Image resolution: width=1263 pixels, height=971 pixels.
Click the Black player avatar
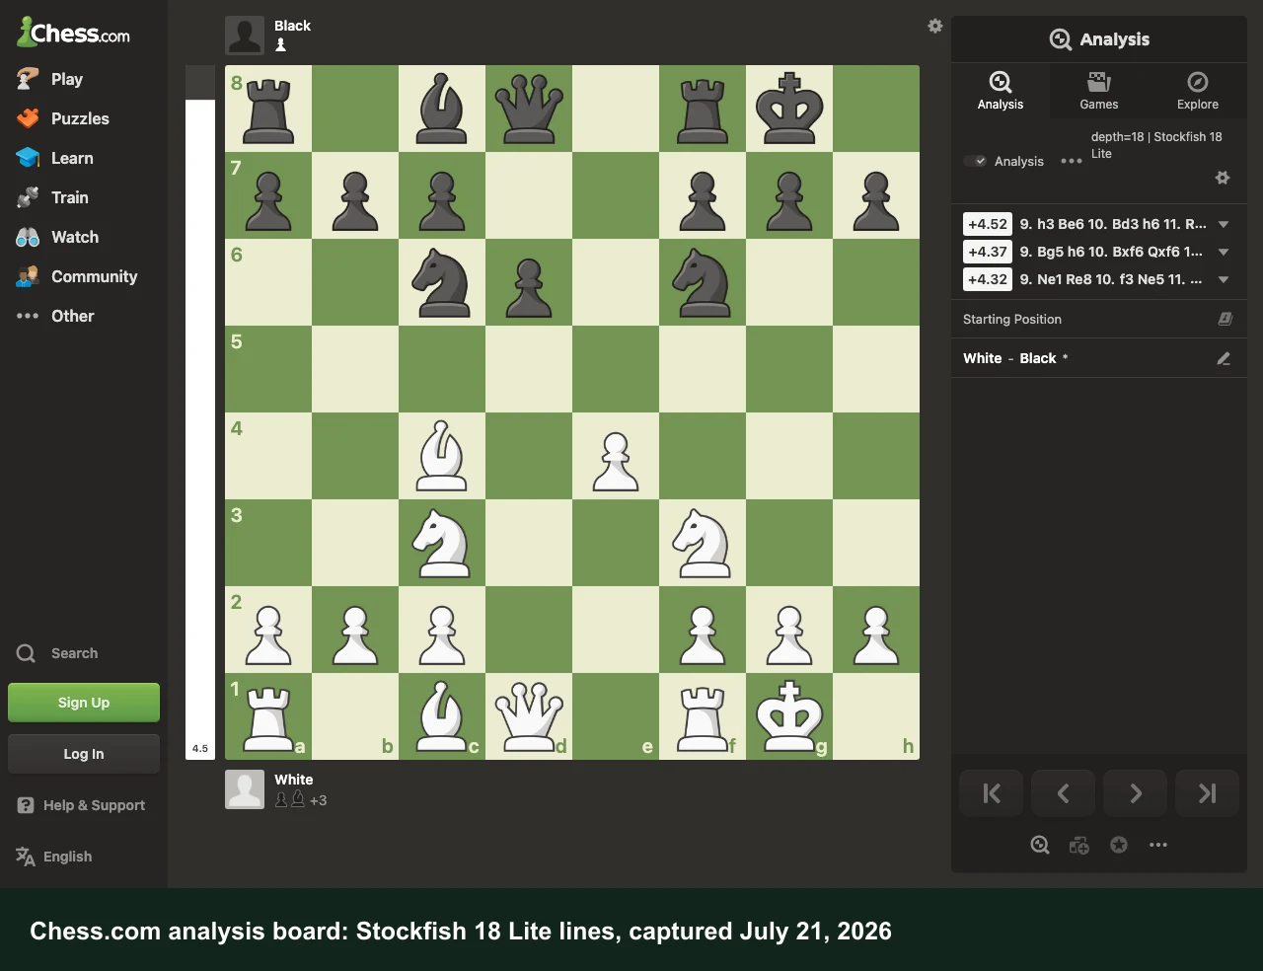click(245, 36)
